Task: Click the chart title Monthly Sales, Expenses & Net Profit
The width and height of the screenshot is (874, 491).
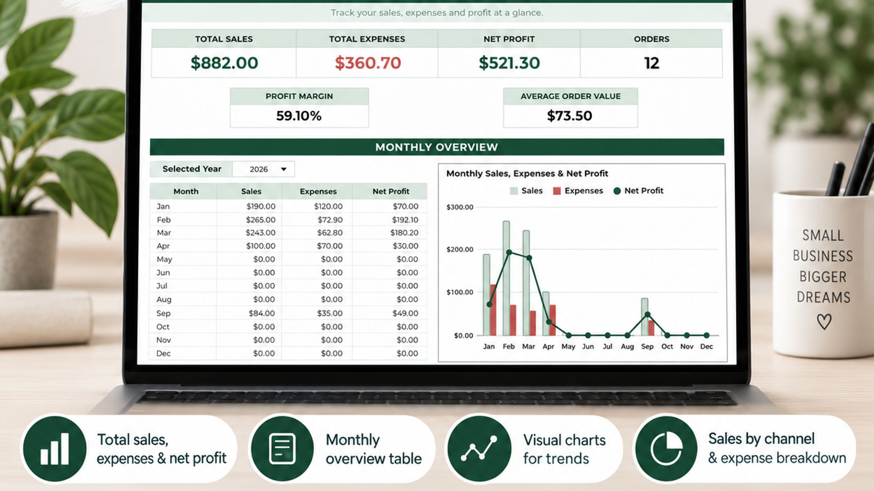Action: tap(527, 173)
